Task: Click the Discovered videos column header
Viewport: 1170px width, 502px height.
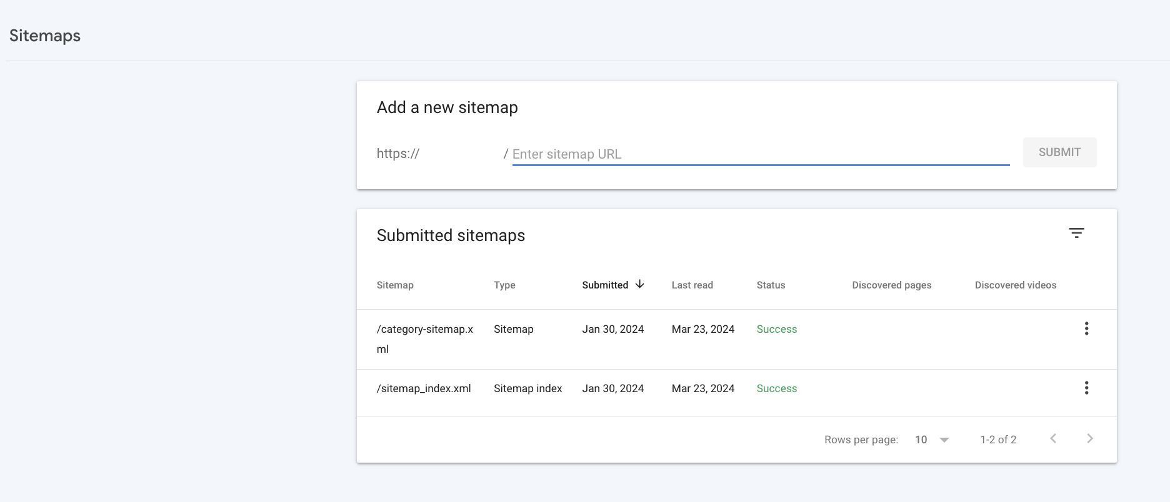Action: [1015, 285]
